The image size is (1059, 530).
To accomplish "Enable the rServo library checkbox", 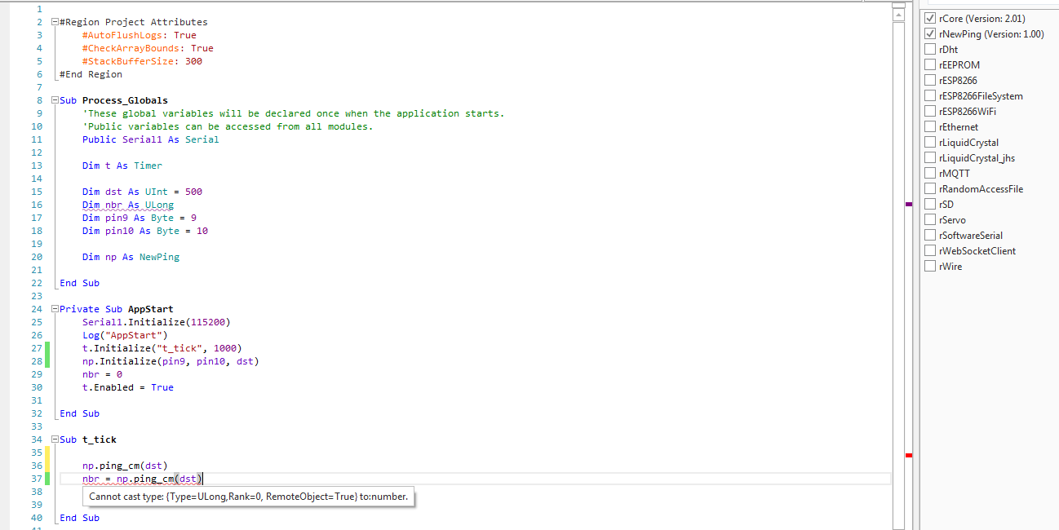I will [x=930, y=219].
